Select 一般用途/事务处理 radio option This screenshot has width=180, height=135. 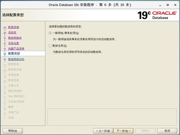point(50,33)
